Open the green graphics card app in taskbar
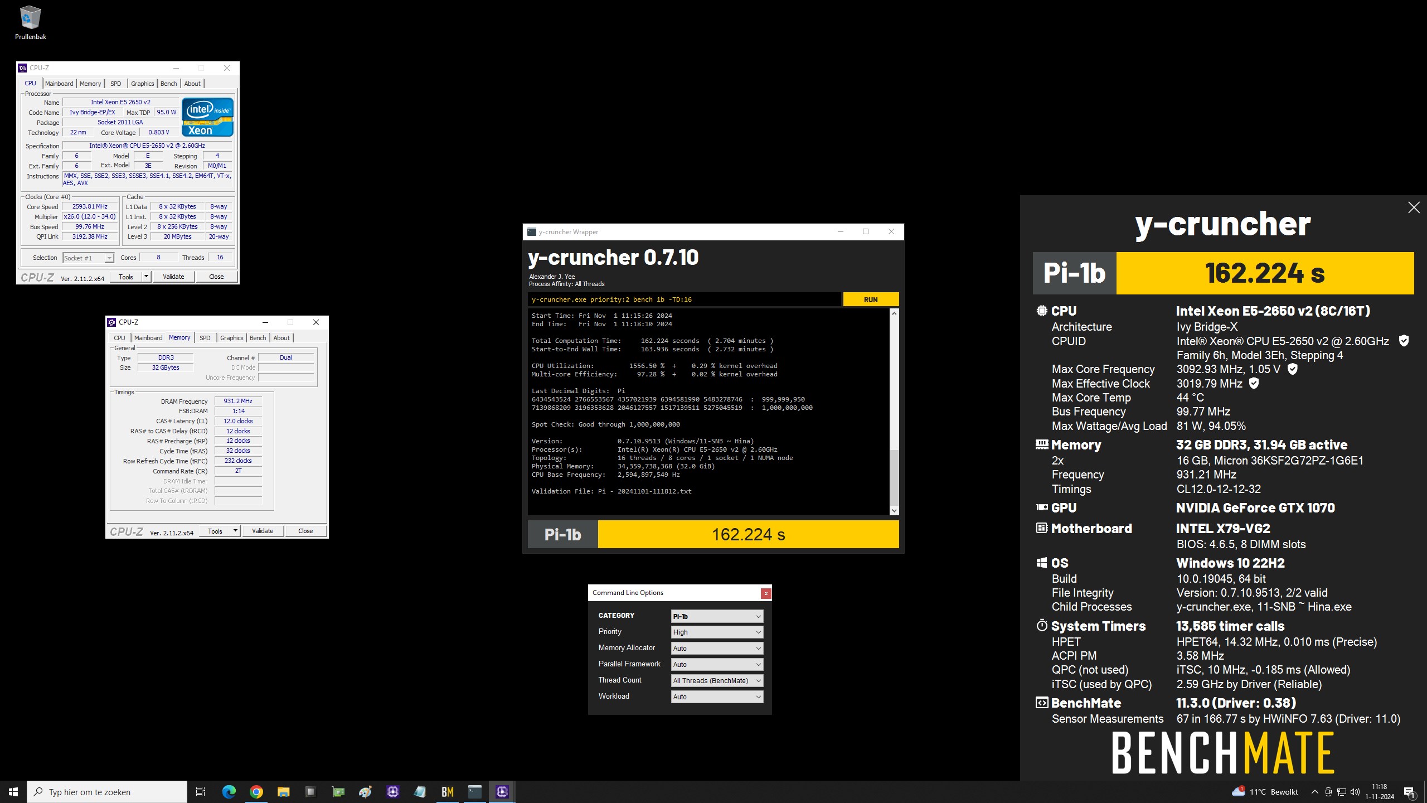 coord(338,792)
